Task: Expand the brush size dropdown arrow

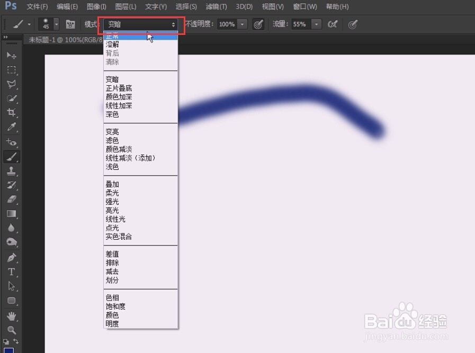Action: click(x=56, y=24)
